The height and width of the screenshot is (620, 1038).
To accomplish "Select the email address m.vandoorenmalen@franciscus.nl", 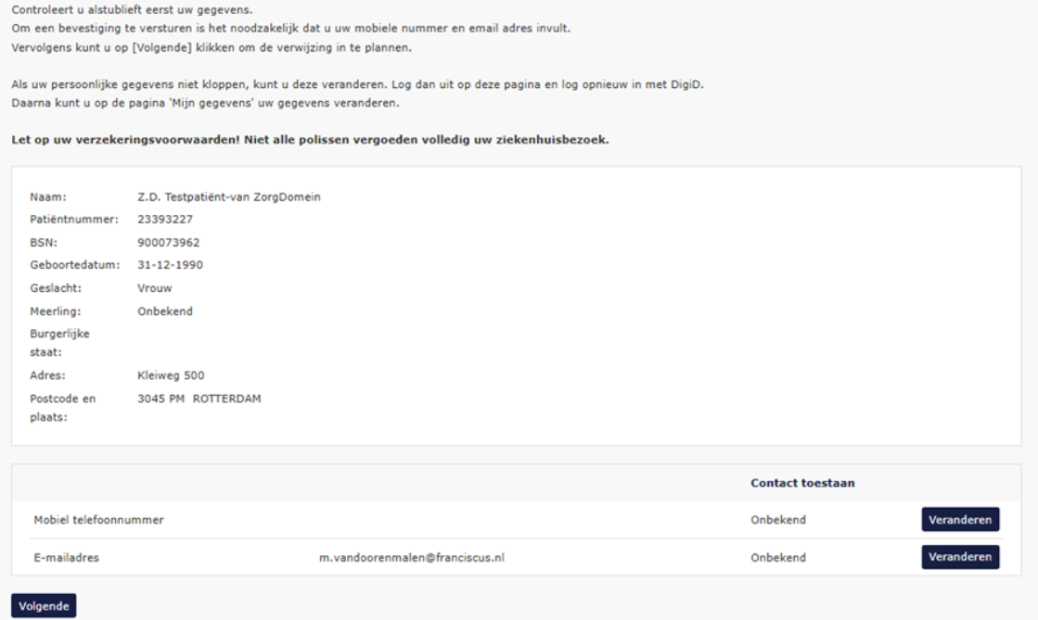I will click(x=411, y=558).
